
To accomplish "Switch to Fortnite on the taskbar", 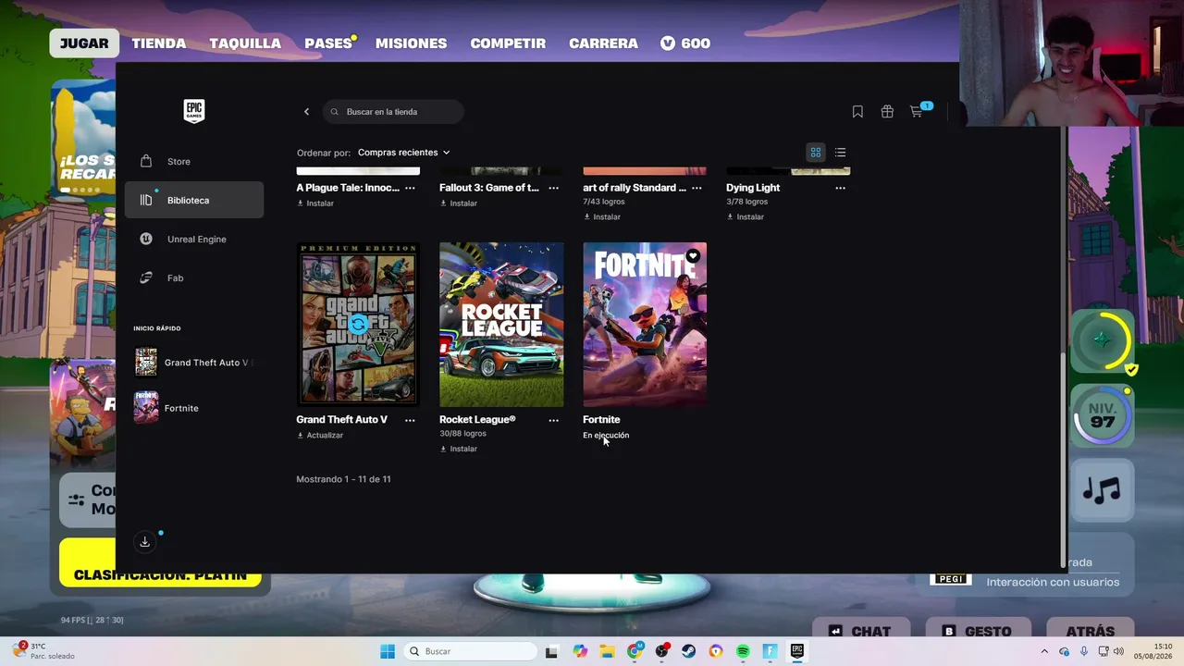I will pos(770,651).
